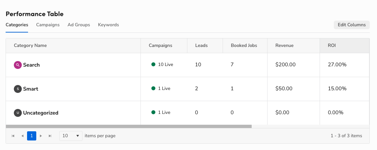
Task: Sort by the Revenue column header
Action: (x=284, y=46)
